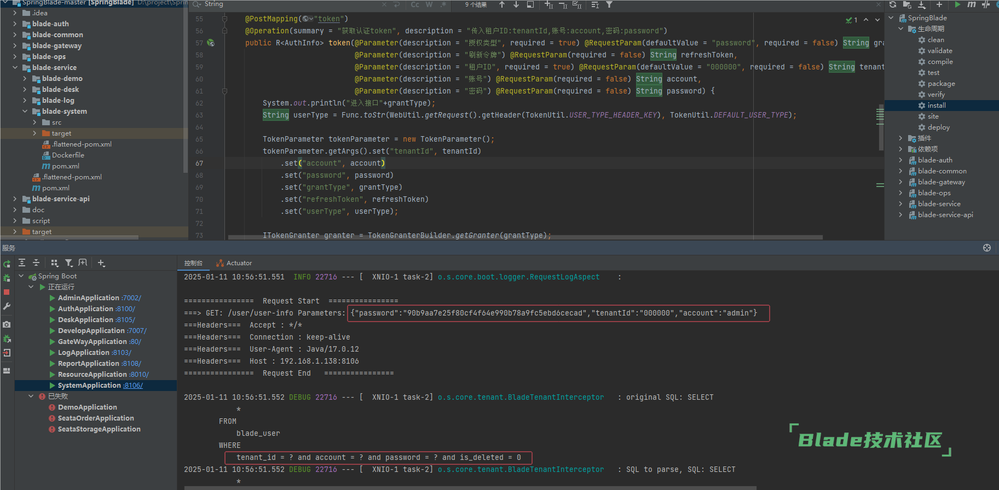This screenshot has width=999, height=490.
Task: Open the Group By icon in Services toolbar
Action: pos(54,263)
